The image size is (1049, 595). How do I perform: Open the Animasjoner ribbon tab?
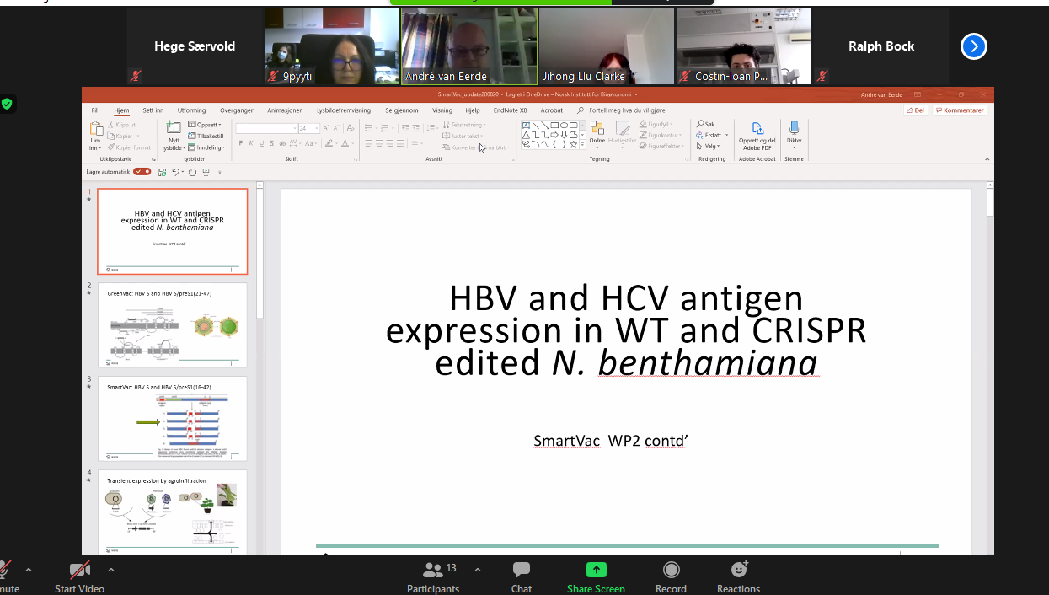pos(284,110)
